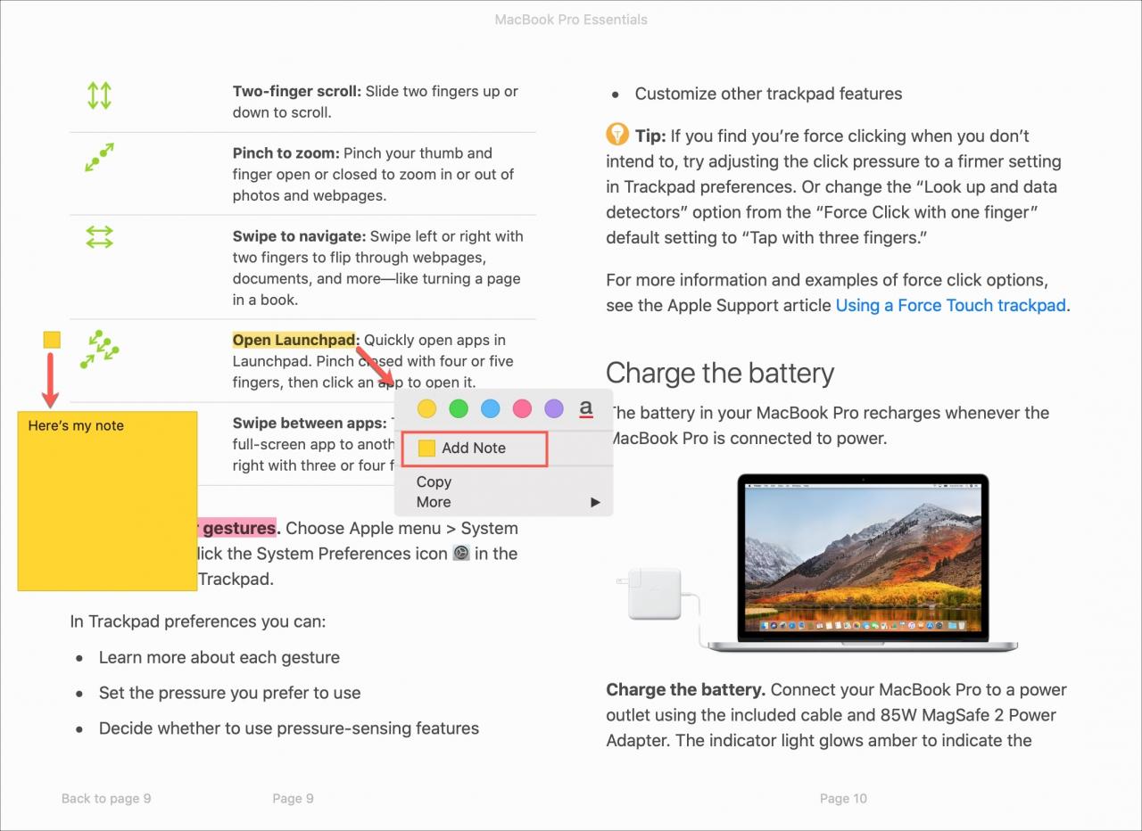The height and width of the screenshot is (831, 1142).
Task: Click the yellow note marker in the margin
Action: coord(52,339)
